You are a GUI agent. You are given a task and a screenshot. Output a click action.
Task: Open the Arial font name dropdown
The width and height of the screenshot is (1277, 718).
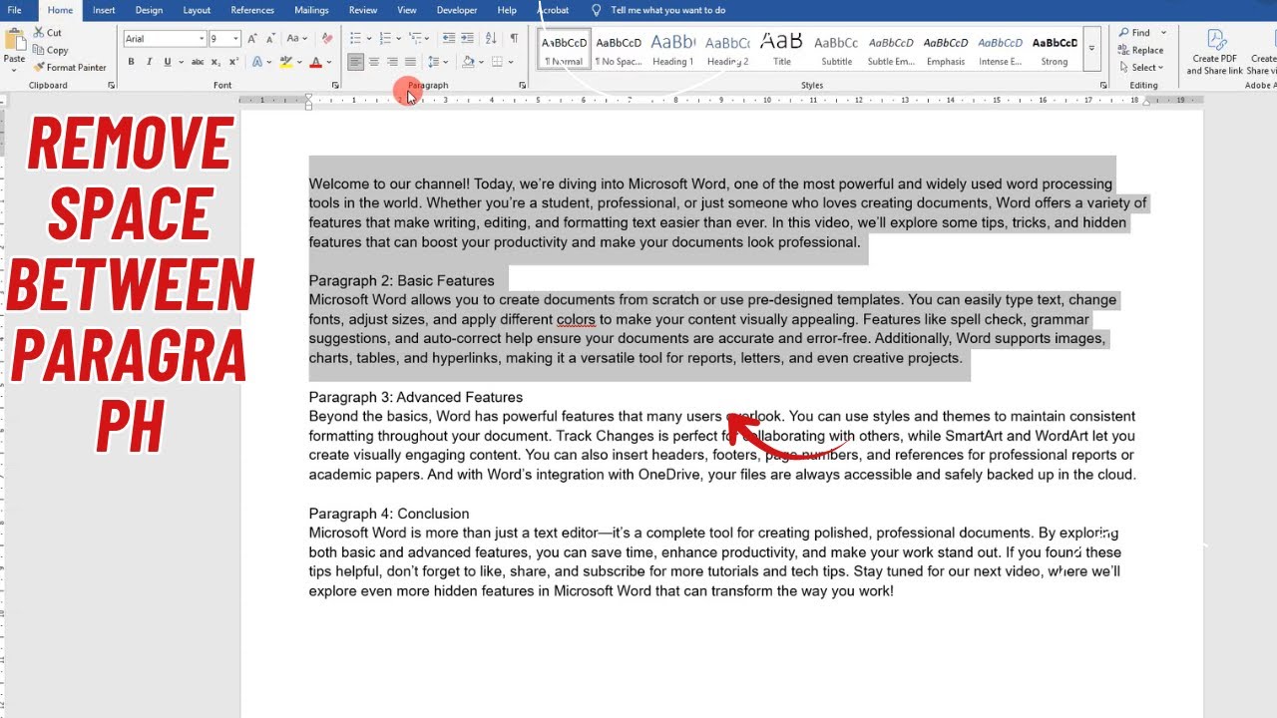(x=202, y=39)
